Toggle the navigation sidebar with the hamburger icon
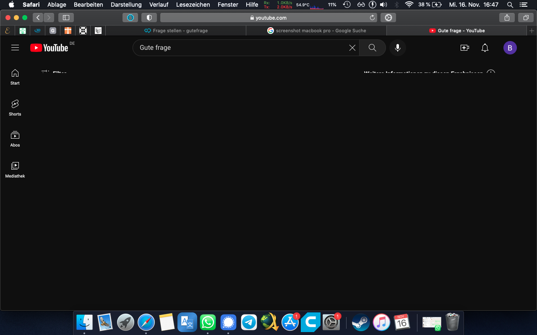The height and width of the screenshot is (335, 537). point(15,48)
